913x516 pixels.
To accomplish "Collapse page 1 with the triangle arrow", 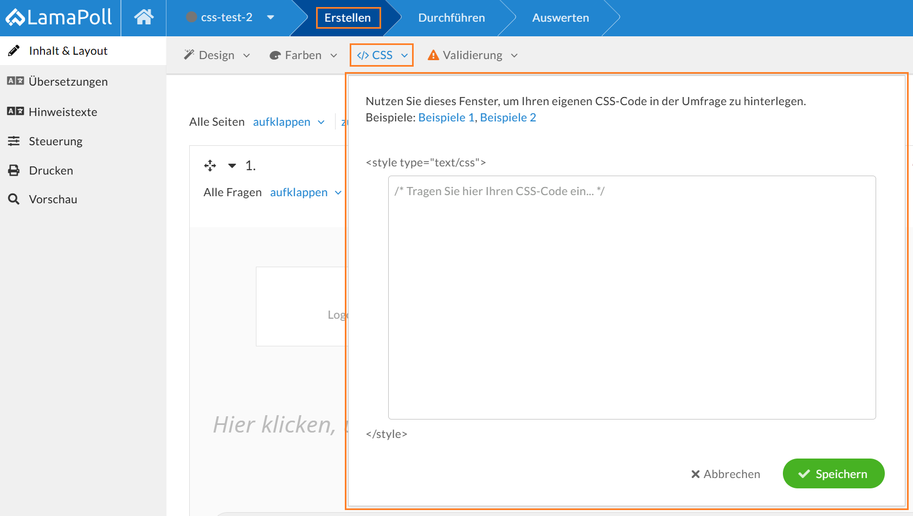I will coord(232,166).
